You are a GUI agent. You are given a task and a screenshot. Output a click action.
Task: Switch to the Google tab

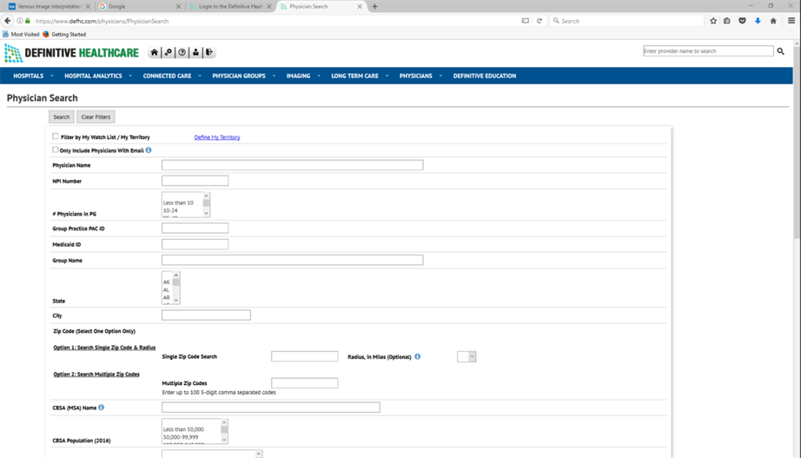(x=138, y=7)
